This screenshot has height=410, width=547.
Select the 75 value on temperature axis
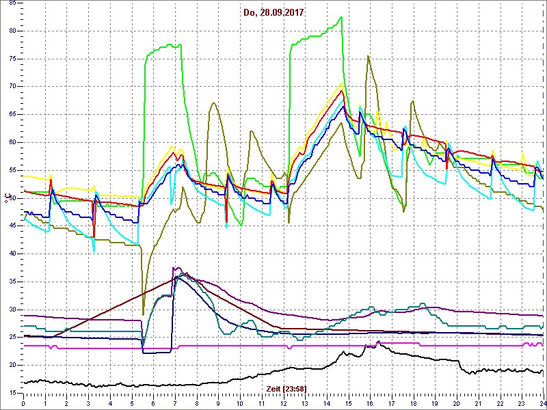[12, 59]
